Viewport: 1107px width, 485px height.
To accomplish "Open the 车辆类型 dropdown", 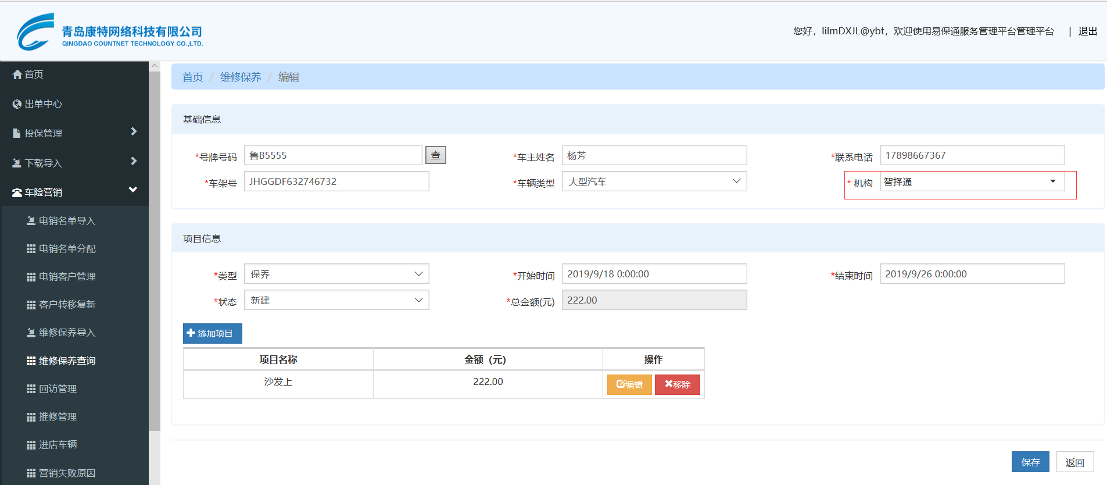I will [x=654, y=181].
